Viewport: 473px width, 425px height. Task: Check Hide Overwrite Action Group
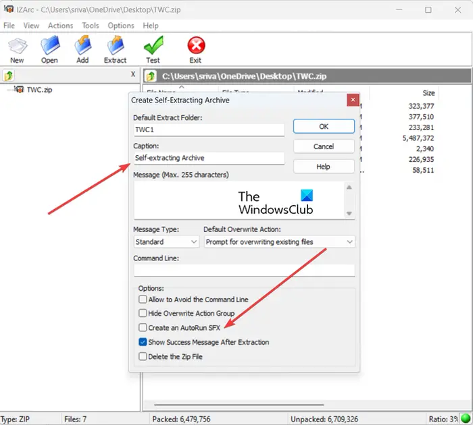tap(143, 313)
